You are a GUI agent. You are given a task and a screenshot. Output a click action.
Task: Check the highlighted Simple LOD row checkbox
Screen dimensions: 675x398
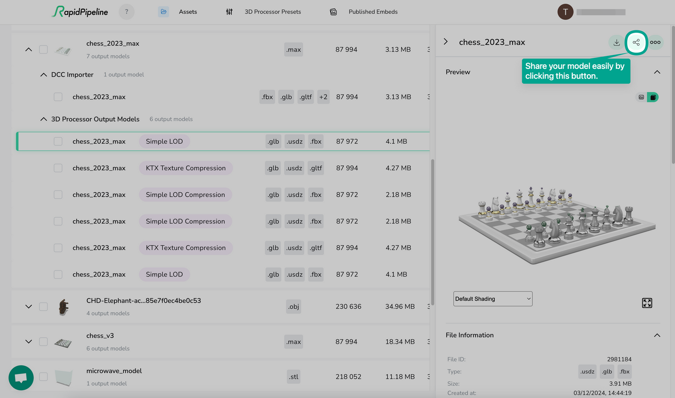pos(58,141)
